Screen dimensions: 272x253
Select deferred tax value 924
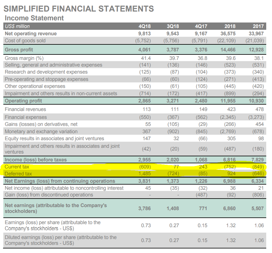coord(231,173)
